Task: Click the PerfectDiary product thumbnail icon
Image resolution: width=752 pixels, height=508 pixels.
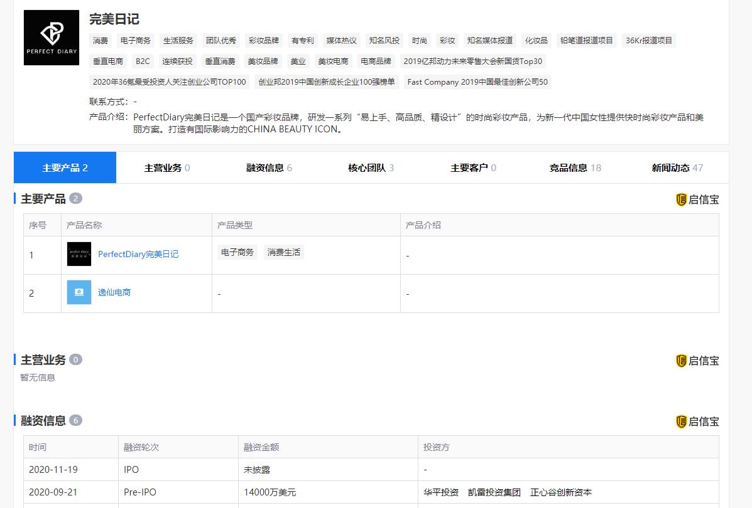Action: point(79,254)
